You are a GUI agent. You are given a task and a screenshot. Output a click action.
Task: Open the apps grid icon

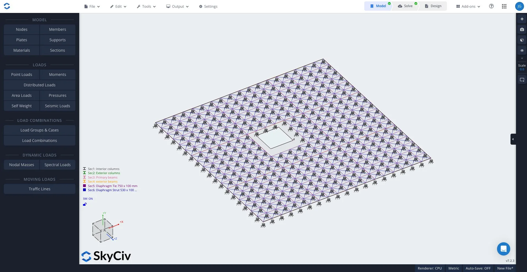tap(504, 6)
